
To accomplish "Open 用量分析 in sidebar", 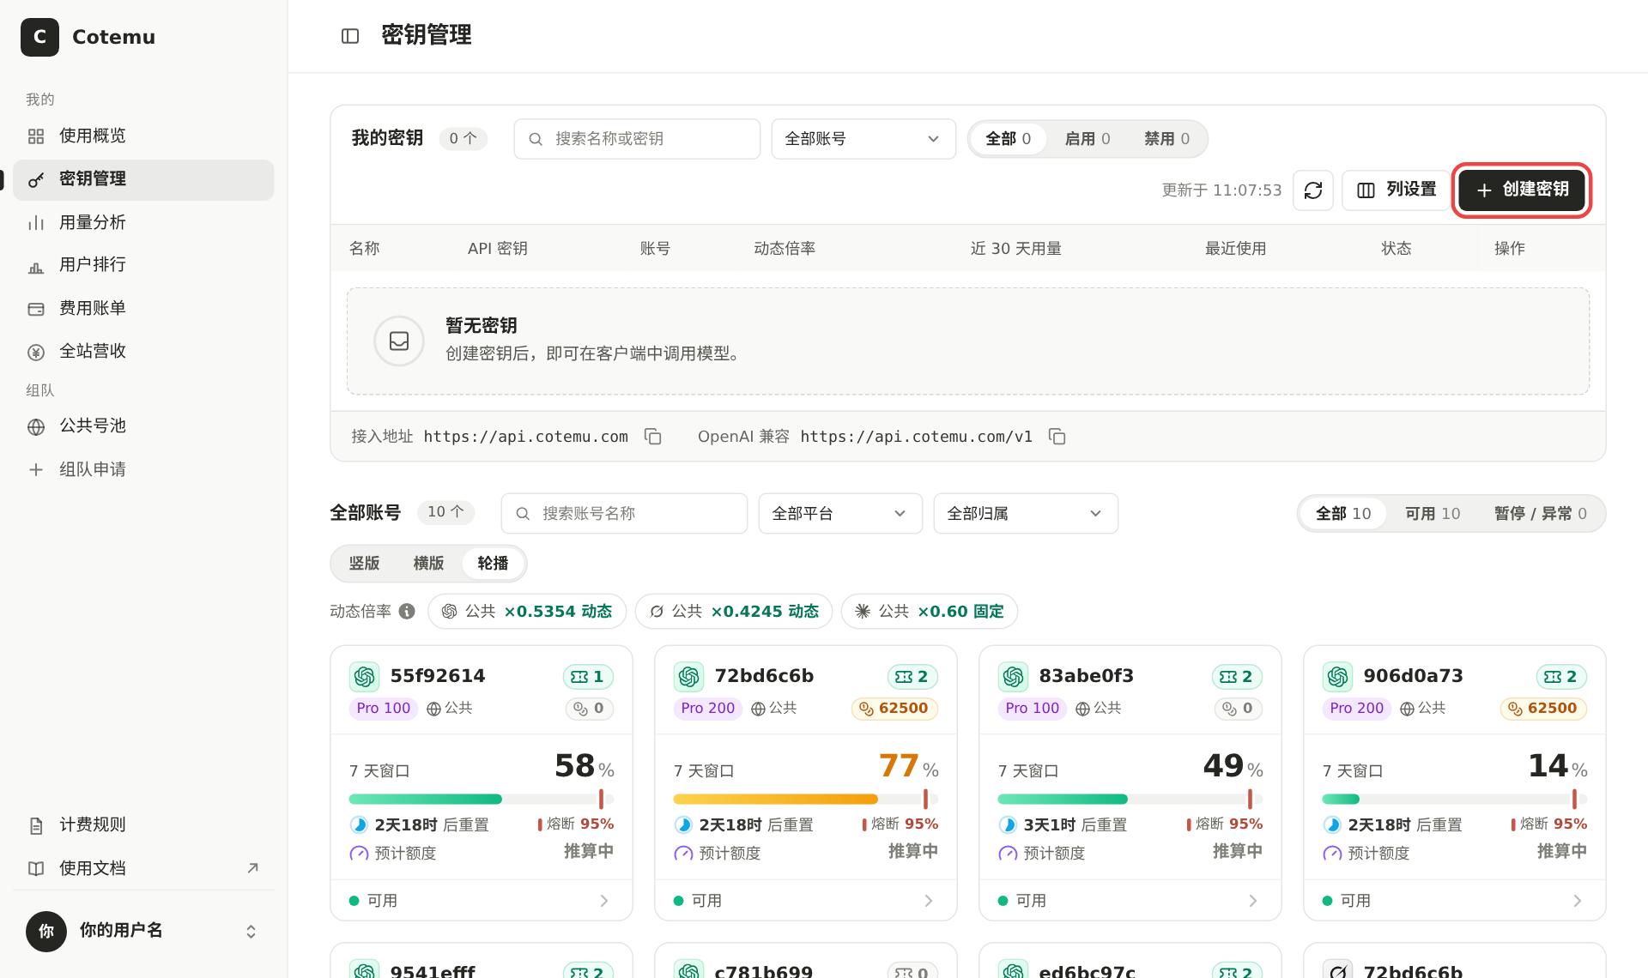I will coord(143,223).
